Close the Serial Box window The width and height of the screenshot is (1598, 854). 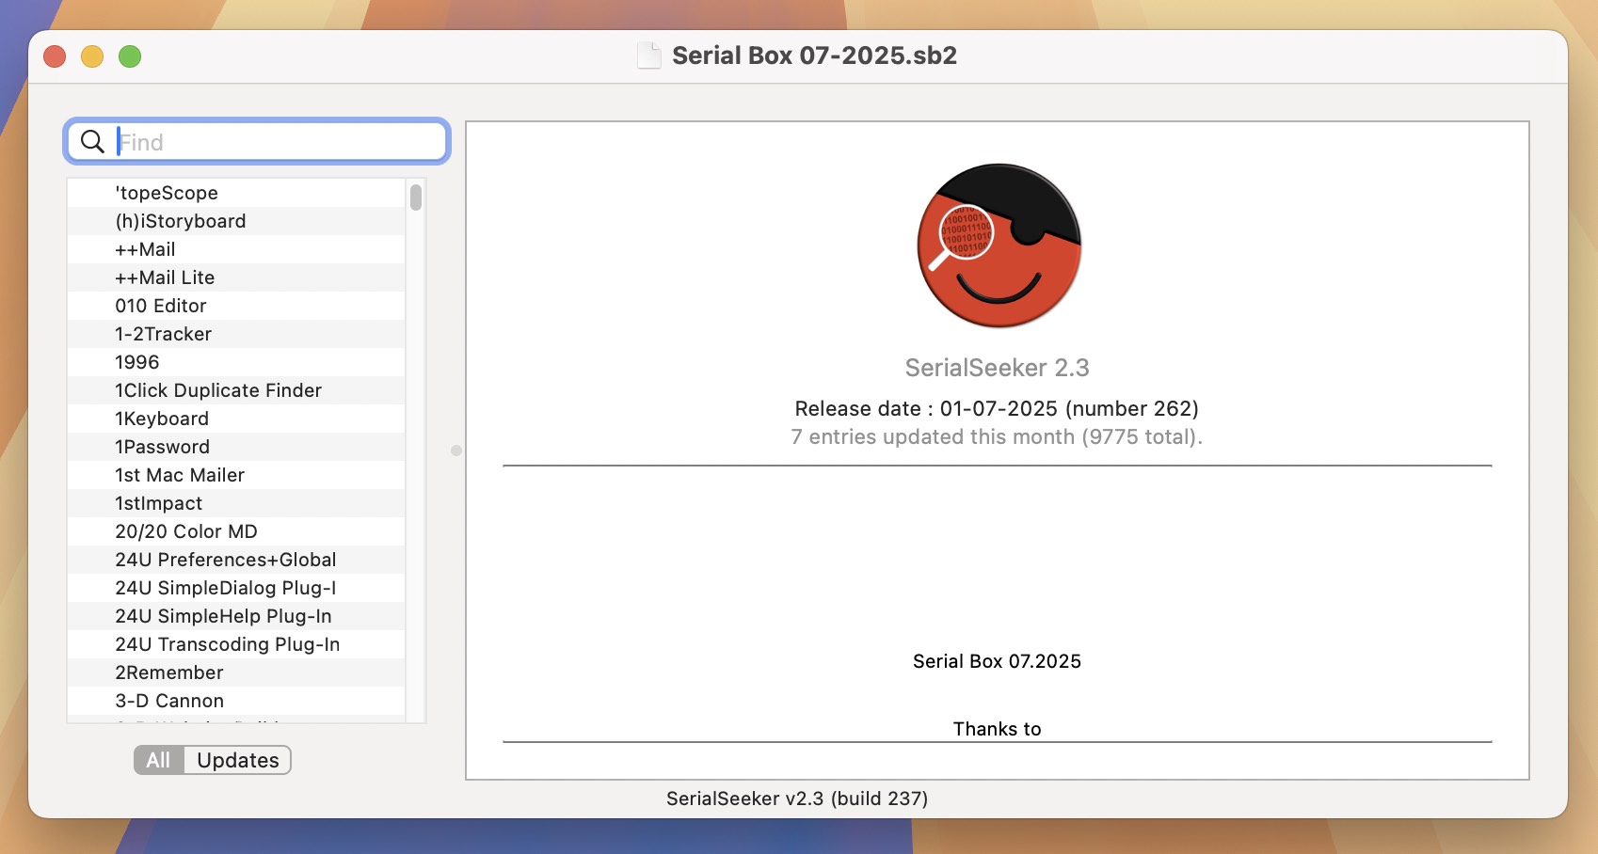[x=55, y=56]
